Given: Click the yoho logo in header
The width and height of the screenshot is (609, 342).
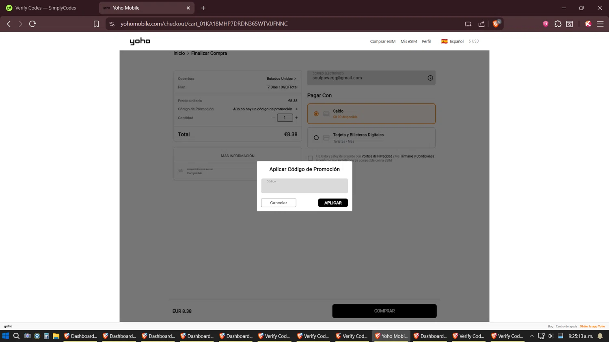Looking at the screenshot, I should coord(140,41).
